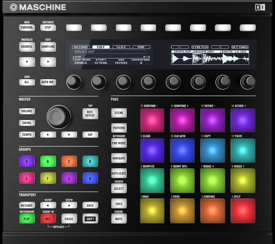Click the SCENE button
Viewport: 275px width, 244px height.
click(119, 113)
